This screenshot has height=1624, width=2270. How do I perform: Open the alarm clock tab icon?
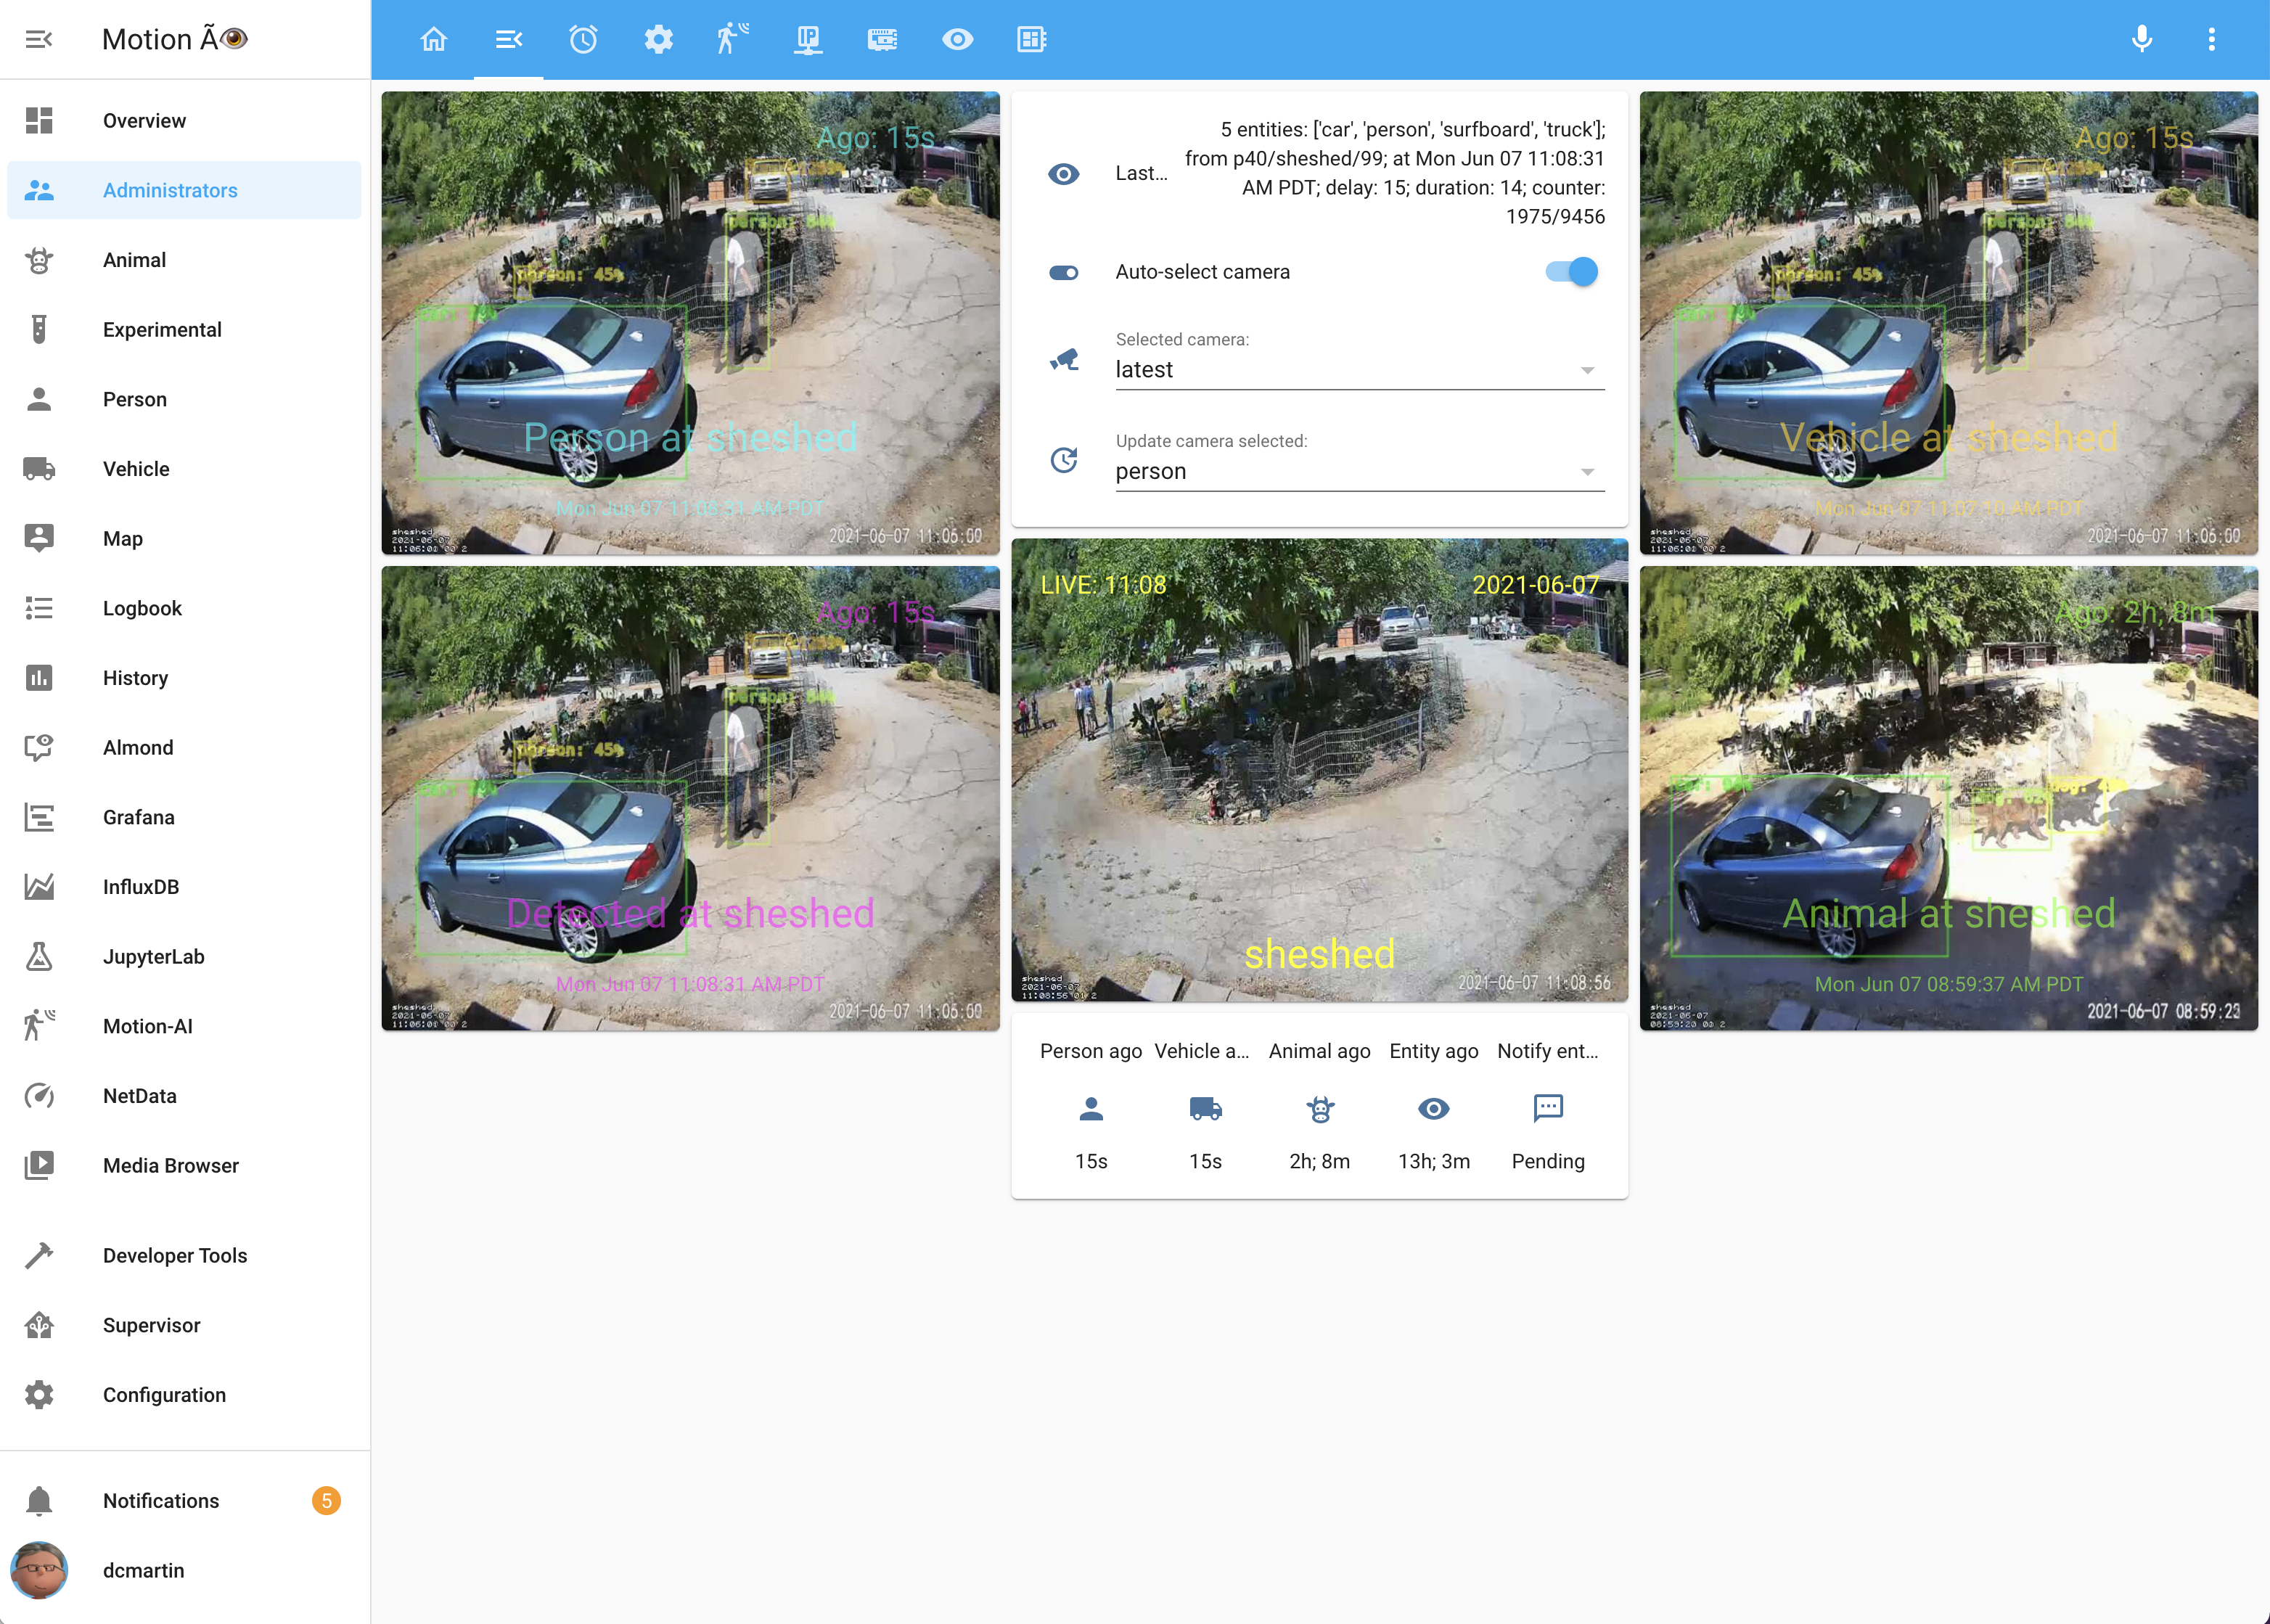pos(583,39)
